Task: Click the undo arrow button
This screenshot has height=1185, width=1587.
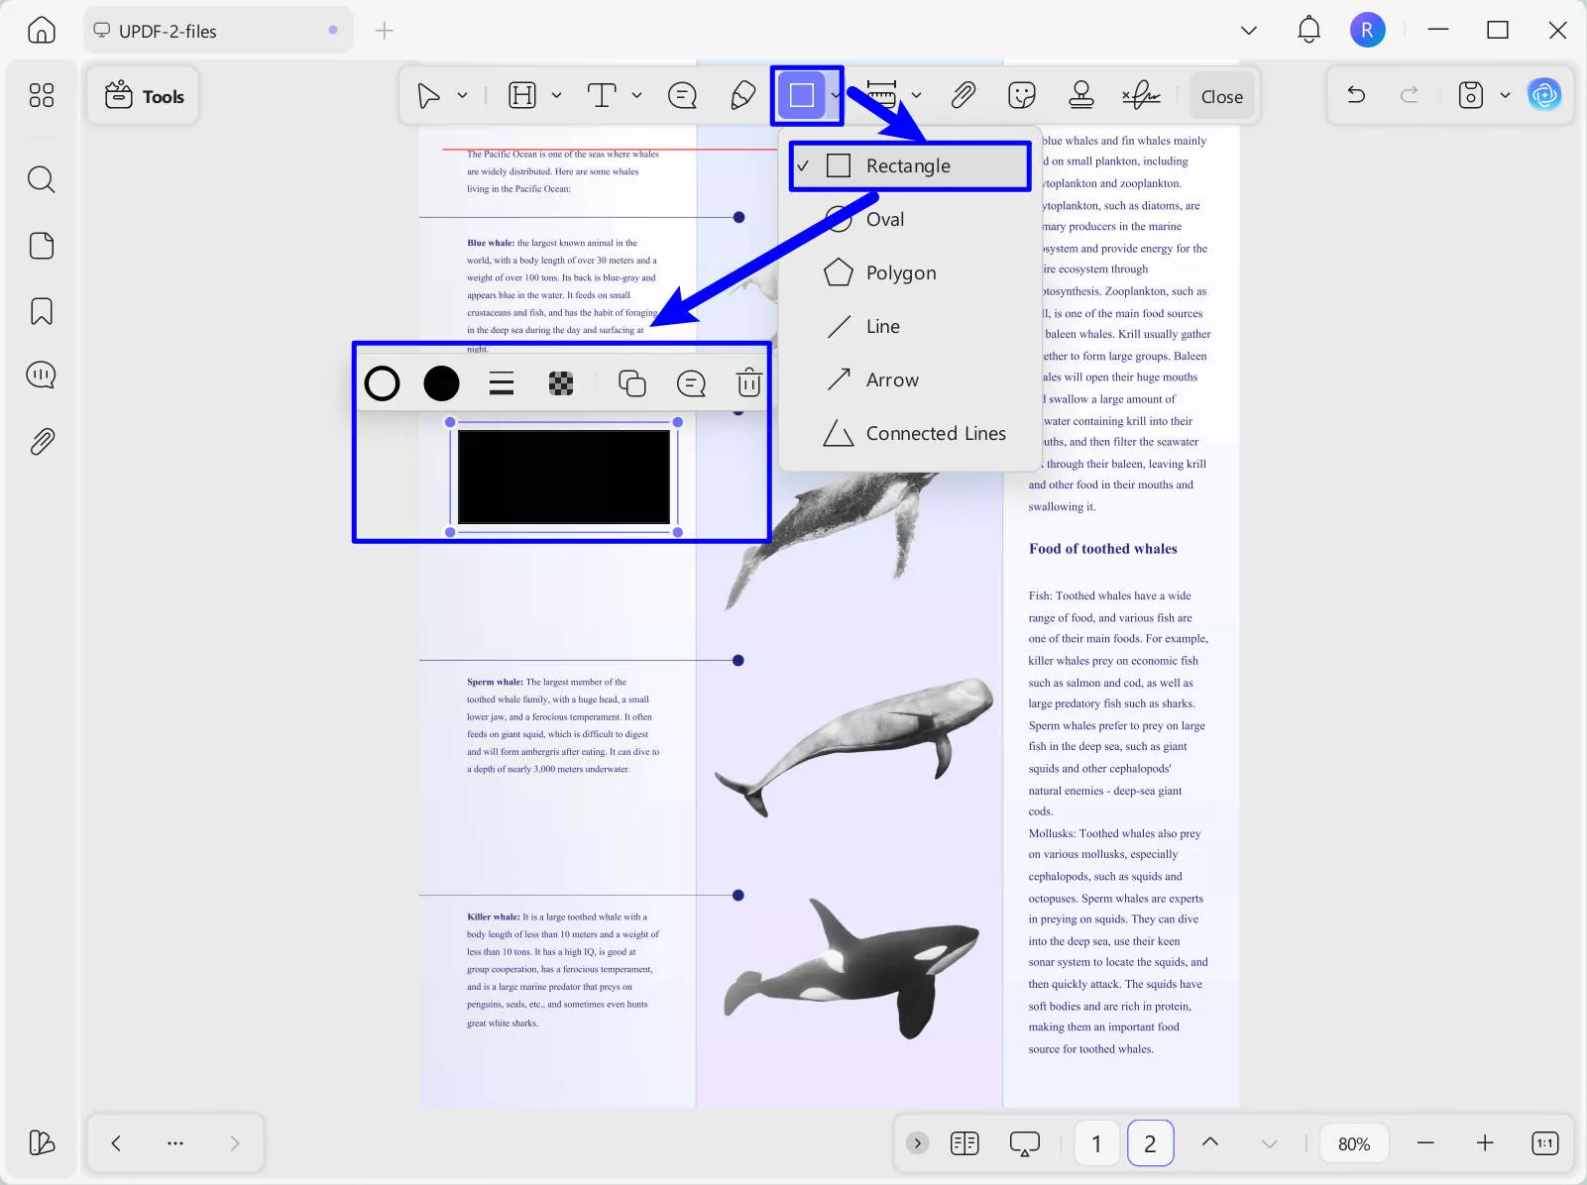Action: click(x=1354, y=95)
